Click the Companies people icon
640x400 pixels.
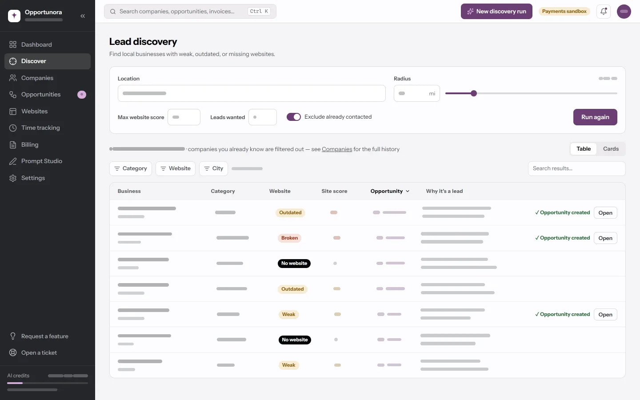click(x=13, y=78)
